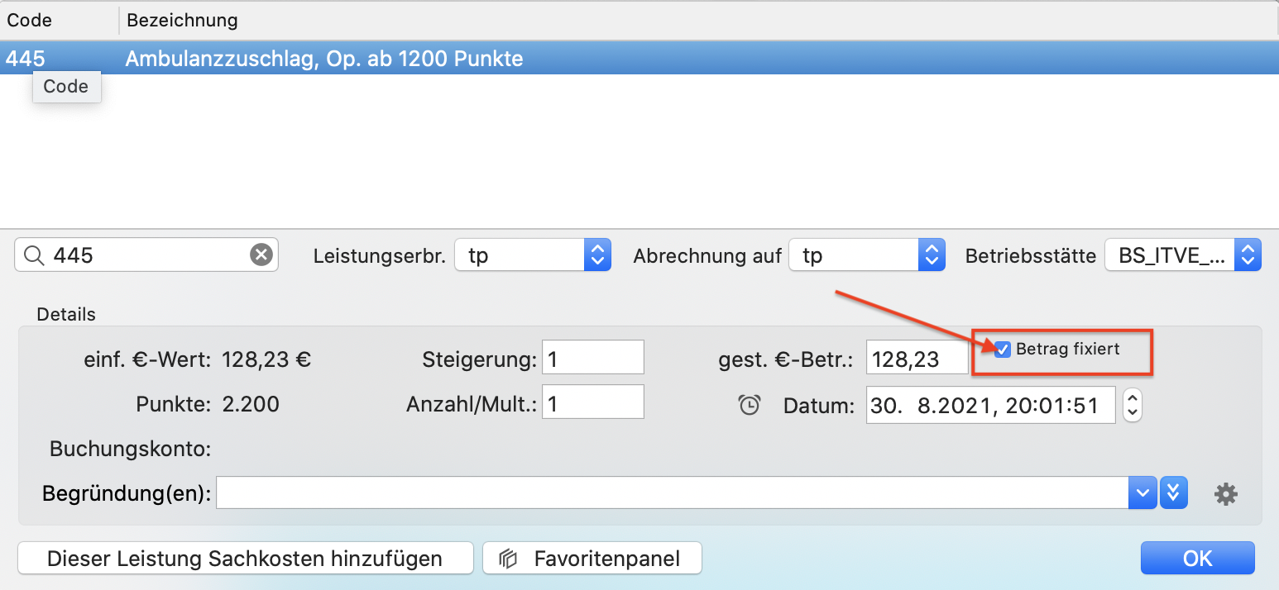1279x590 pixels.
Task: Expand the Begründung(en) combo box arrow
Action: [1142, 493]
